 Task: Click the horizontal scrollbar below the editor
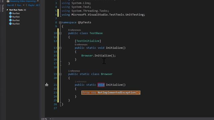click(x=133, y=119)
